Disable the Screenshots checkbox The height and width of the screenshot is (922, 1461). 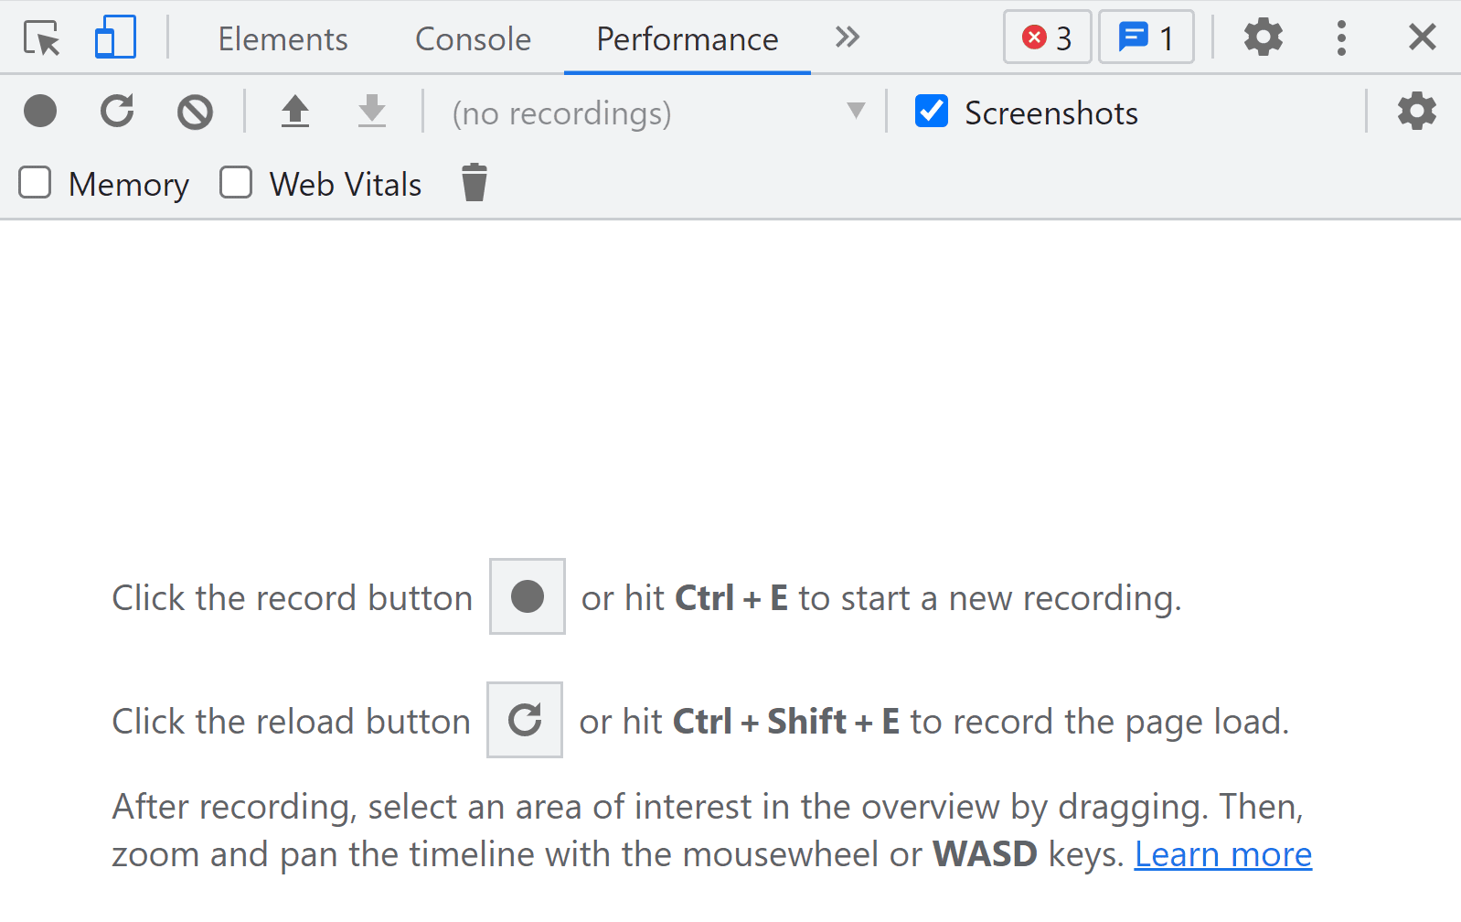(931, 112)
